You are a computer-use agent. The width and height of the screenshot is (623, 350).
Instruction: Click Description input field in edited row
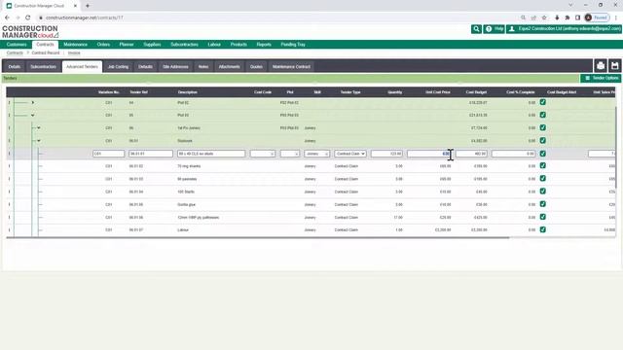[x=211, y=154]
